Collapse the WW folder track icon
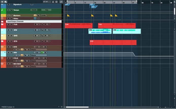 click(x=2, y=30)
